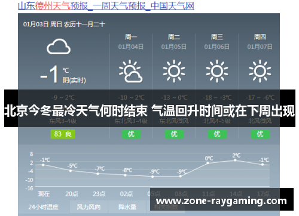Click the 北京今冬最冷天气 headline banner
Image resolution: width=299 pixels, height=216 pixels.
click(x=149, y=109)
